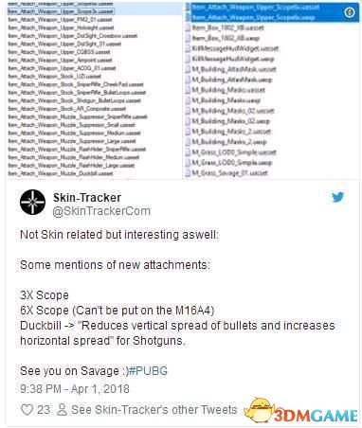The width and height of the screenshot is (362, 428).
Task: Open the #PUBG hashtag link
Action: 148,371
